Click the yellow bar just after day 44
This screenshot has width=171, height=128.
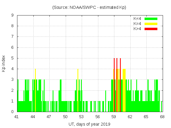35,91
